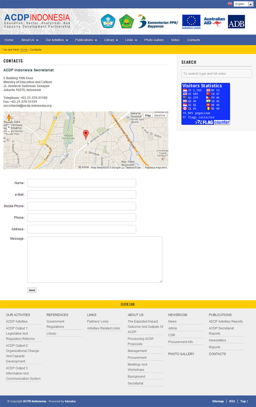The image size is (256, 407).
Task: Click the Sitemap footer link
Action: tap(218, 401)
